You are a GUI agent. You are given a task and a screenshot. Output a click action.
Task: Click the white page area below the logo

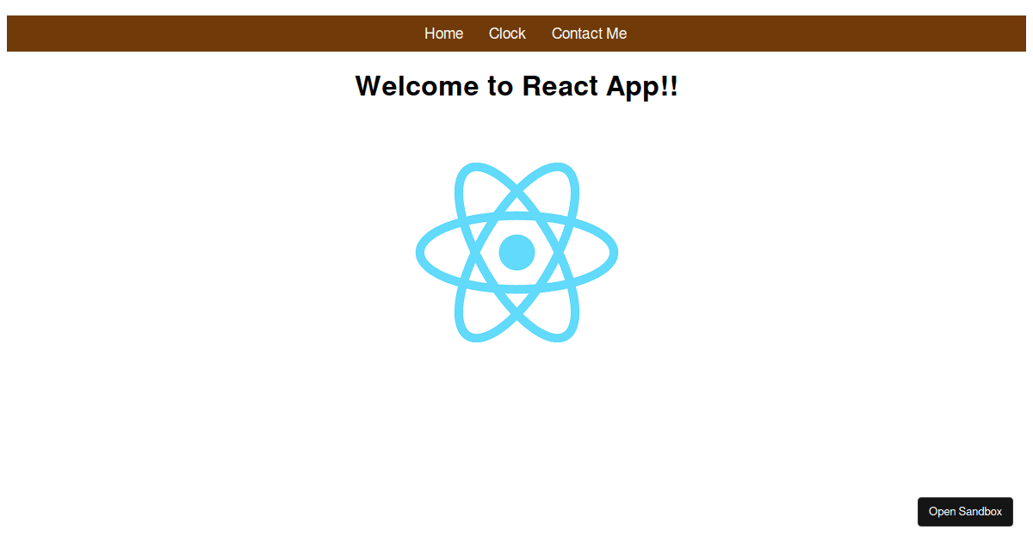[x=516, y=413]
